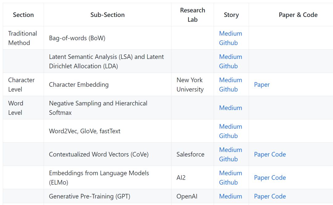Open the Paper link for ELMo
Viewport: 333px width, 205px height.
click(x=262, y=178)
